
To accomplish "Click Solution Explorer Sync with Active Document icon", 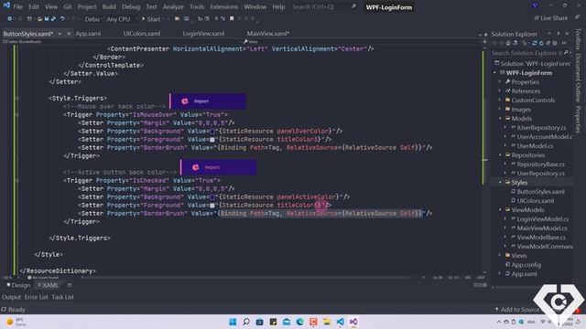I will [x=535, y=43].
